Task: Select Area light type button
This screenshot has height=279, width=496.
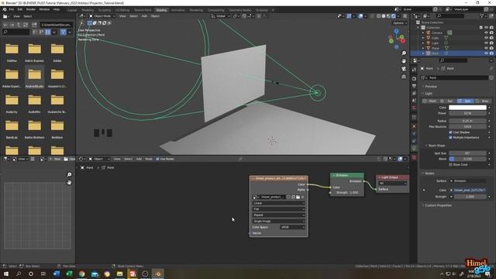Action: click(482, 101)
